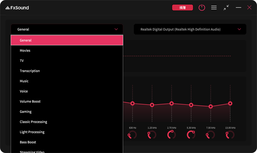Click the FxSound logo
257x153 pixels.
tap(17, 8)
